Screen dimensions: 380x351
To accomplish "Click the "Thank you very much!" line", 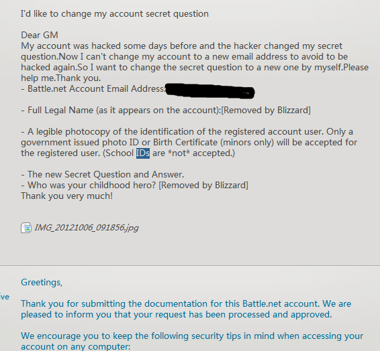I will (x=67, y=196).
